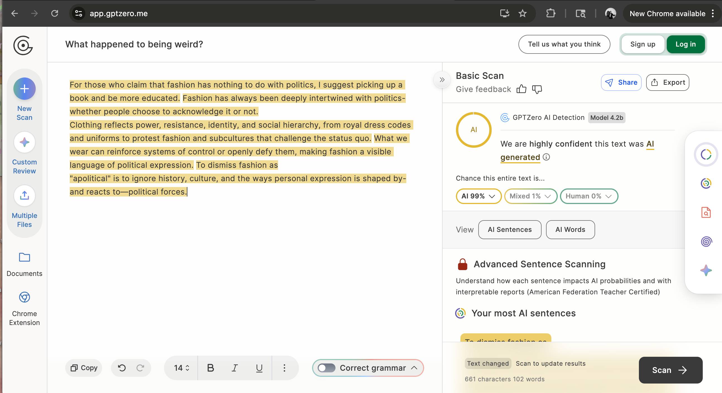This screenshot has width=722, height=393.
Task: Open the tab search media icon
Action: (580, 13)
